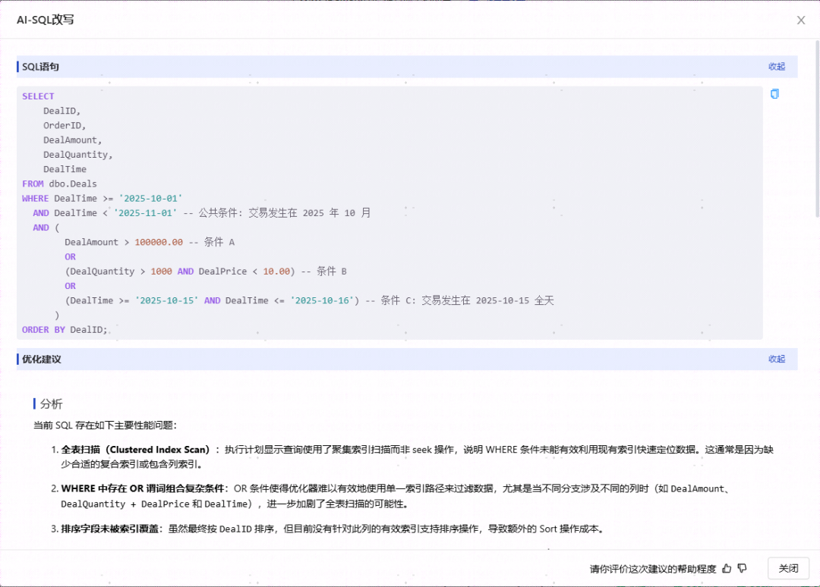Image resolution: width=820 pixels, height=587 pixels.
Task: Click the 优化建议 section heading
Action: [x=41, y=359]
